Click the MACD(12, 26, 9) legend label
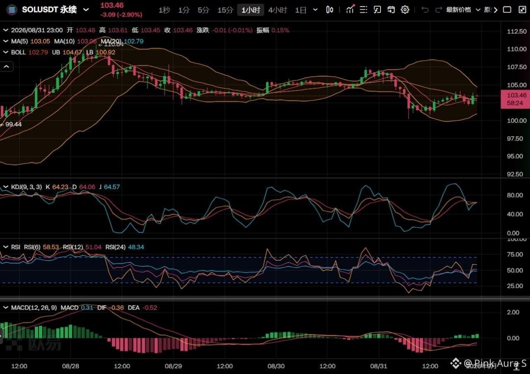 pos(34,307)
